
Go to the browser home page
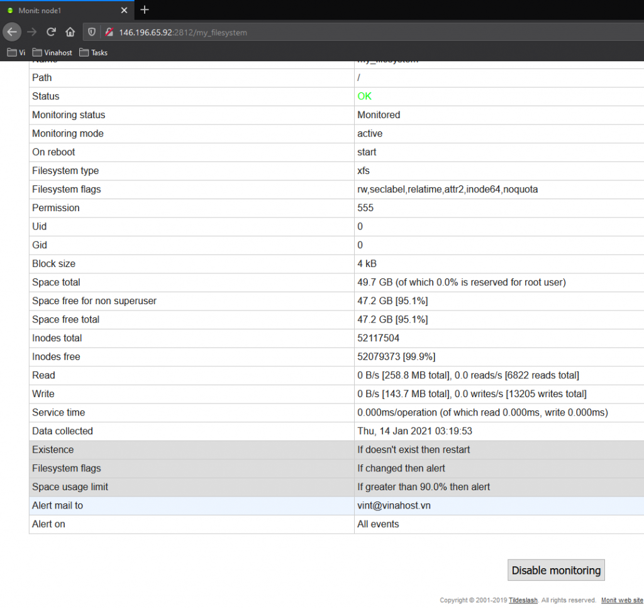pos(70,32)
